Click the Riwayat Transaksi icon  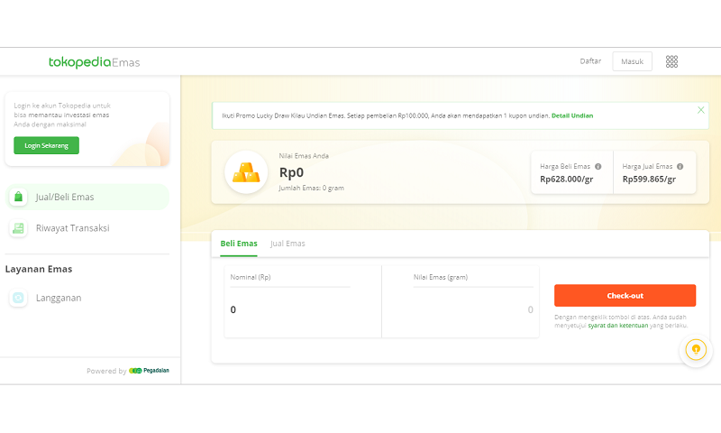click(x=18, y=228)
